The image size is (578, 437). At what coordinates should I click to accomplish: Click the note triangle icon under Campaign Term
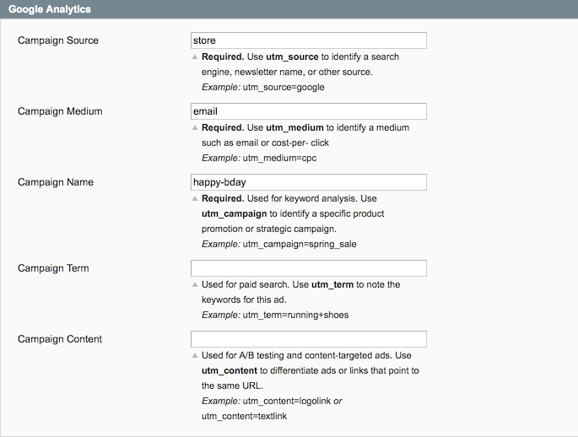coord(196,284)
